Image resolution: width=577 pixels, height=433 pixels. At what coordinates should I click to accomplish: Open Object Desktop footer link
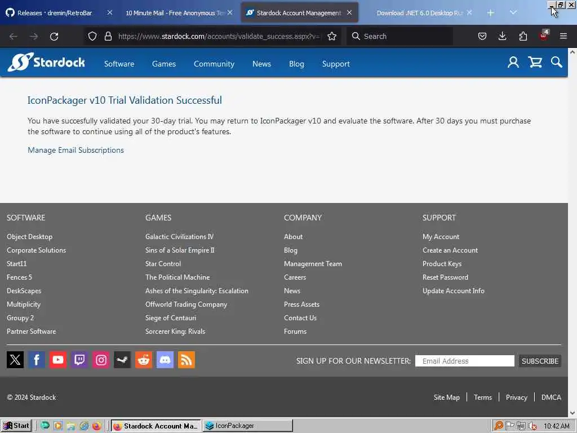pos(29,237)
